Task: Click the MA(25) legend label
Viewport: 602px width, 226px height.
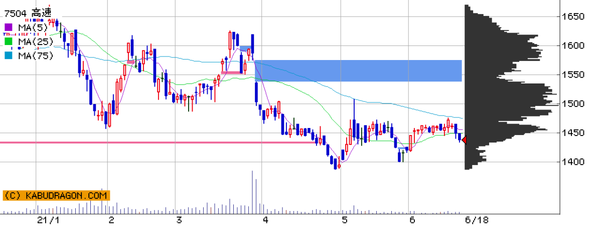Action: 35,41
